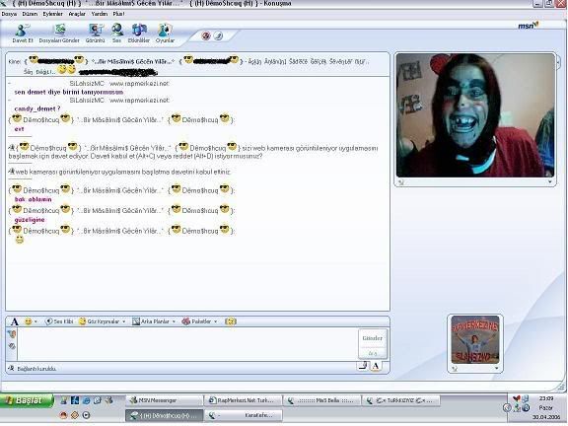The image size is (568, 426).
Task: Open the Dosya menu
Action: pos(9,14)
